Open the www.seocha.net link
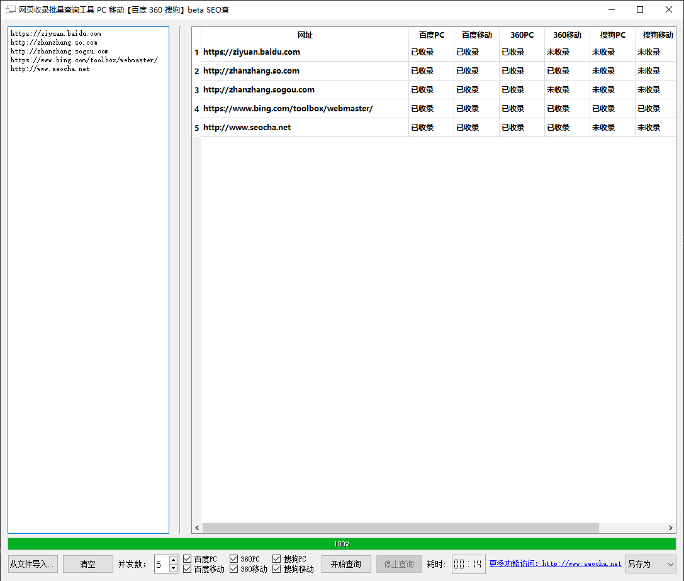The image size is (684, 581). [x=581, y=564]
